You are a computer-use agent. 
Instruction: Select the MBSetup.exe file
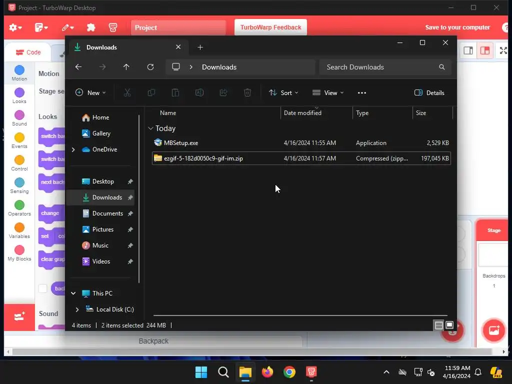[301, 142]
